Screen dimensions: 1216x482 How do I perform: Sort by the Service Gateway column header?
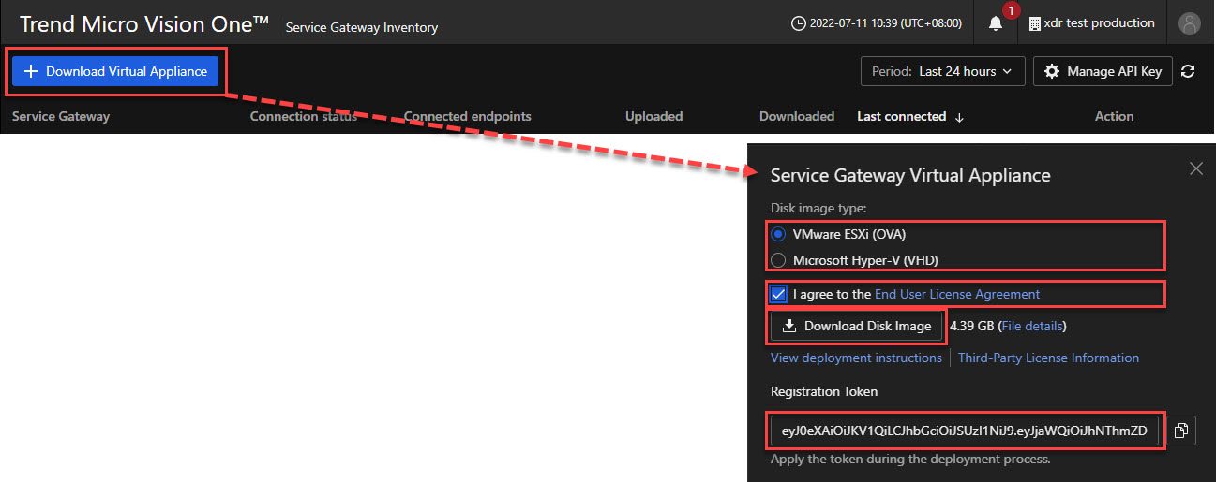pos(61,117)
